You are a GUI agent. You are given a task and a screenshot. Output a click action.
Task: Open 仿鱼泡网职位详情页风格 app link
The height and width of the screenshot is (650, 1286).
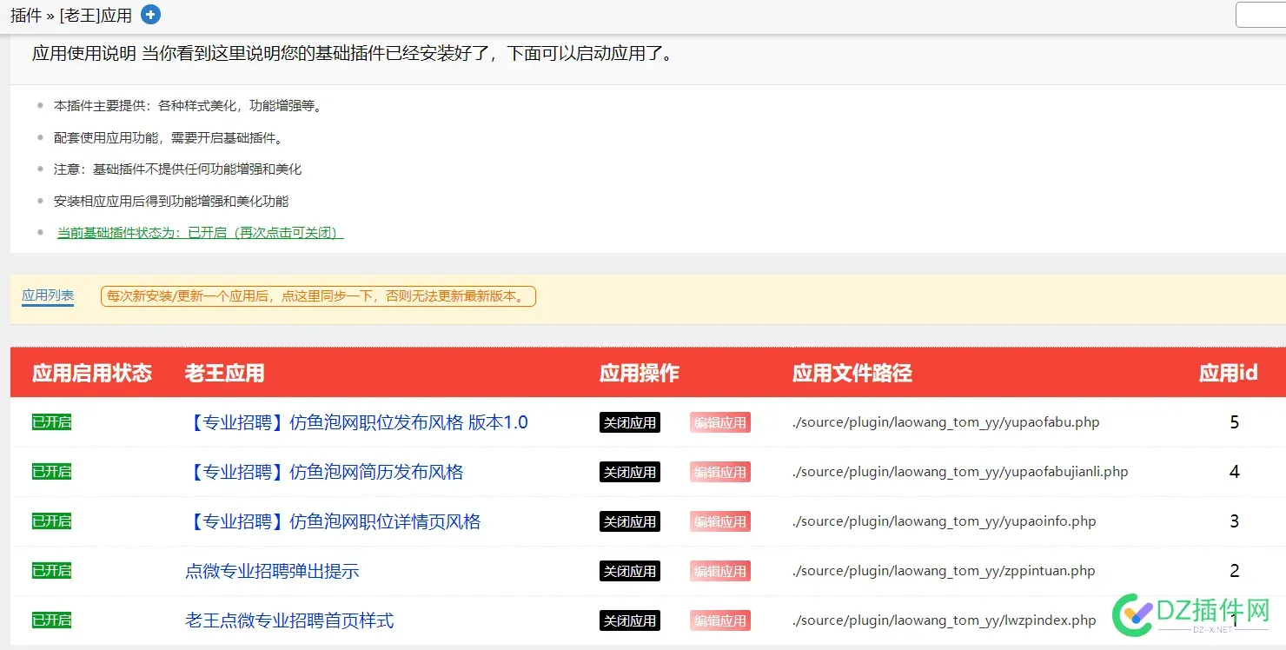tap(333, 521)
